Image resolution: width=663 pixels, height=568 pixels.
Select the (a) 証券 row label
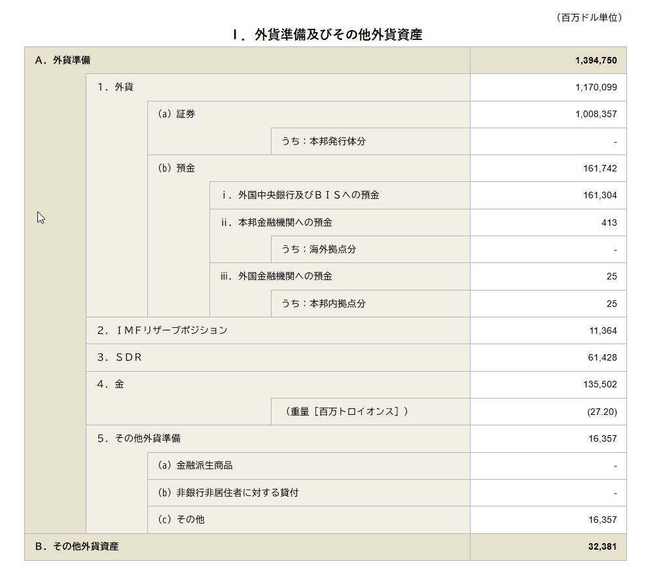(176, 114)
